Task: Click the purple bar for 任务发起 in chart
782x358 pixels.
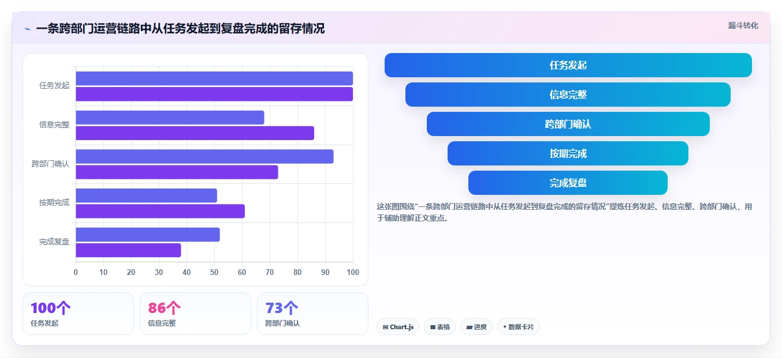Action: 214,94
